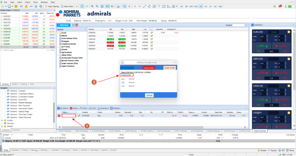This screenshot has width=296, height=156.
Task: Toggle yellow pin on USDJPY trading tile
Action: click(289, 113)
